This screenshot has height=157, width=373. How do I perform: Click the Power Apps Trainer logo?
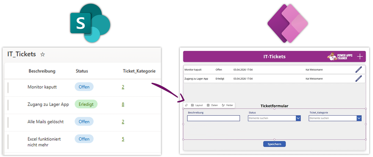(x=340, y=56)
